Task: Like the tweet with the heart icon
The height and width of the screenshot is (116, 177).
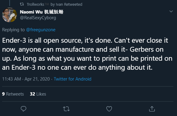Action: [x=109, y=109]
